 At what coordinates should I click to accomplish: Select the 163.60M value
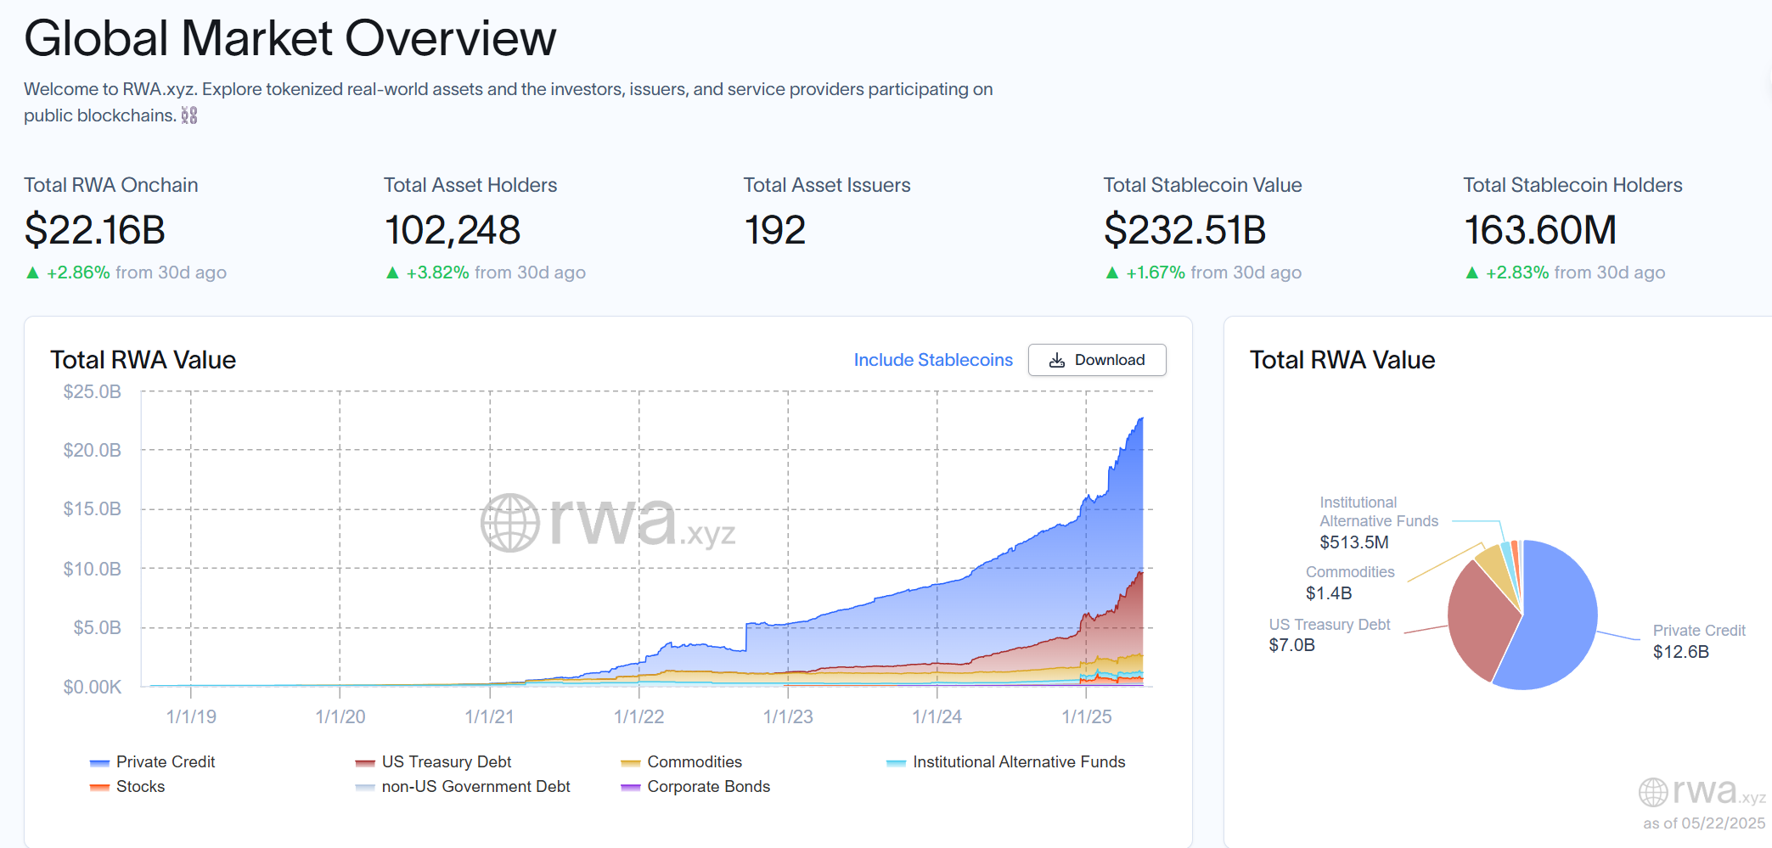pos(1540,230)
